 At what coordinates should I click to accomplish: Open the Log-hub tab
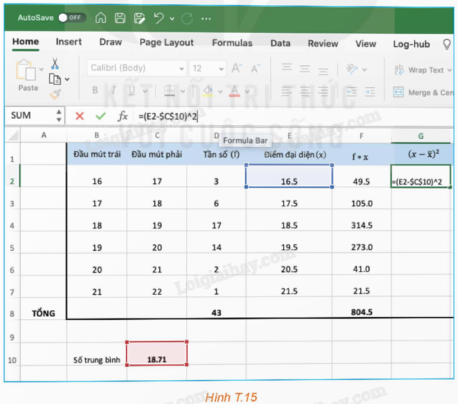411,44
